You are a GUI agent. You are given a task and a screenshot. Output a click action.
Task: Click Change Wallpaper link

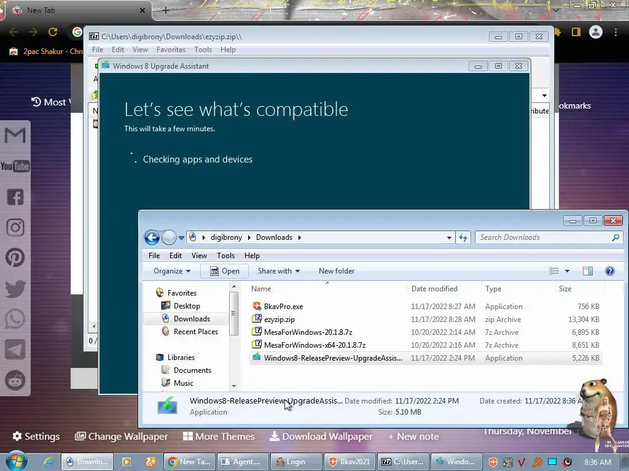tap(121, 436)
